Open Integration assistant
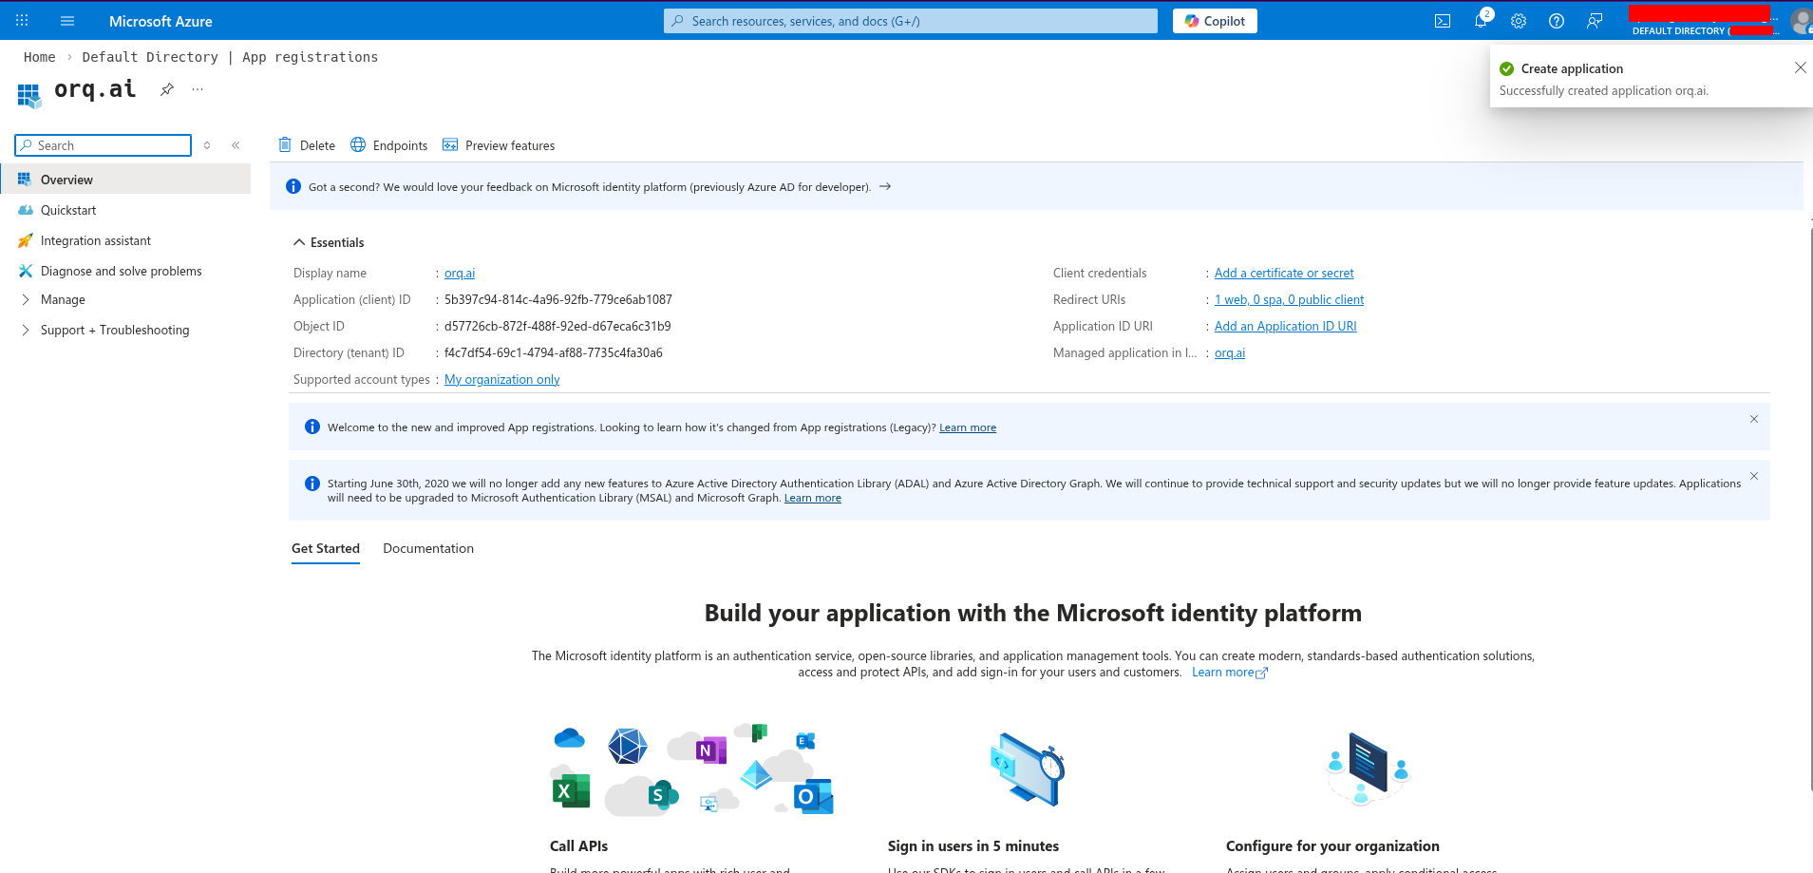1813x873 pixels. (x=95, y=240)
